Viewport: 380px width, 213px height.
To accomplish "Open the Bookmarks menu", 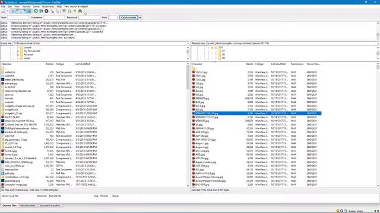I will coord(48,7).
